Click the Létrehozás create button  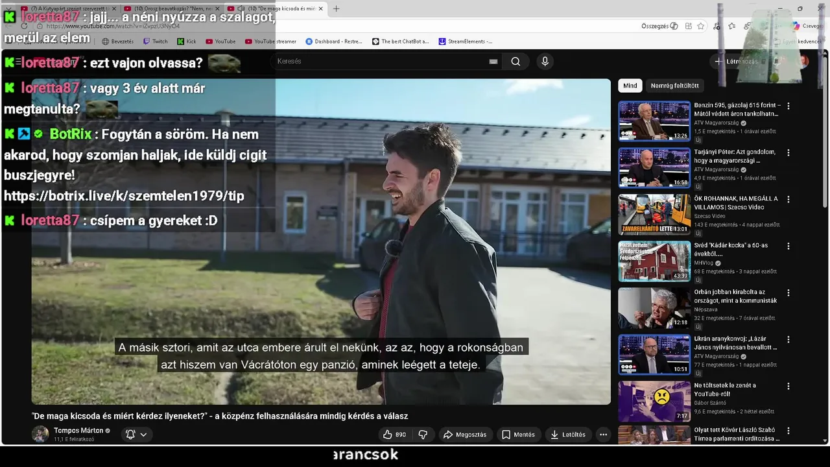pyautogui.click(x=737, y=62)
